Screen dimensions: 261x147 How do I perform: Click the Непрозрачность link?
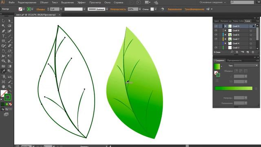(118, 9)
